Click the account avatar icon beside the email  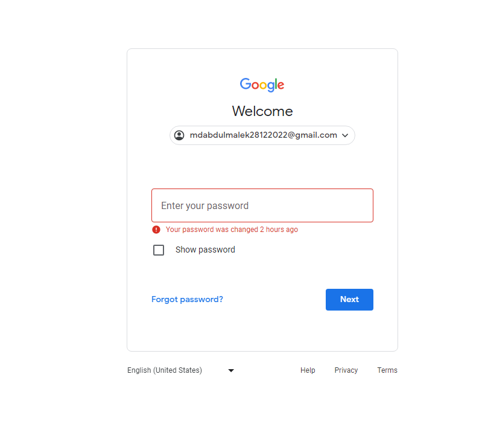(x=179, y=135)
